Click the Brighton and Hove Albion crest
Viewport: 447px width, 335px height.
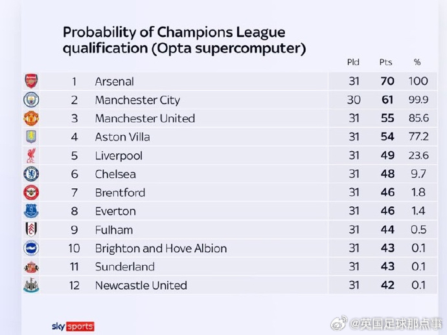[31, 248]
